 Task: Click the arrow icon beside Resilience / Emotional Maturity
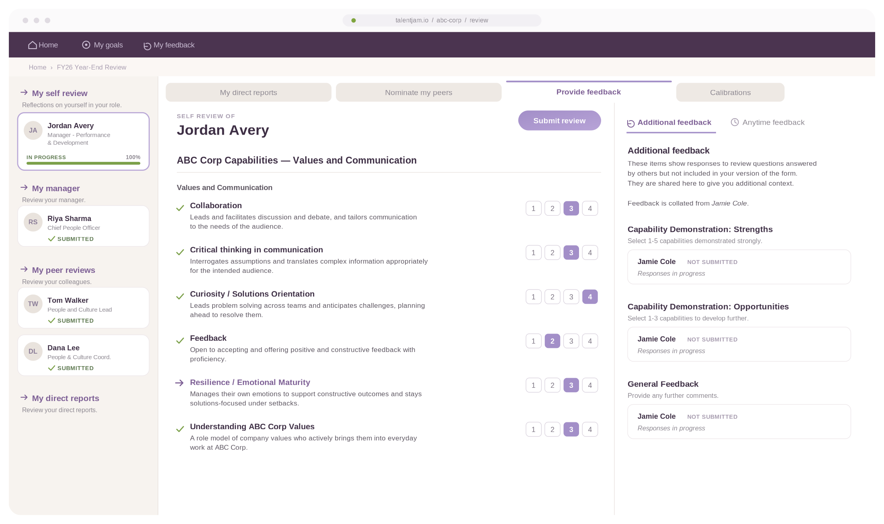pos(180,383)
